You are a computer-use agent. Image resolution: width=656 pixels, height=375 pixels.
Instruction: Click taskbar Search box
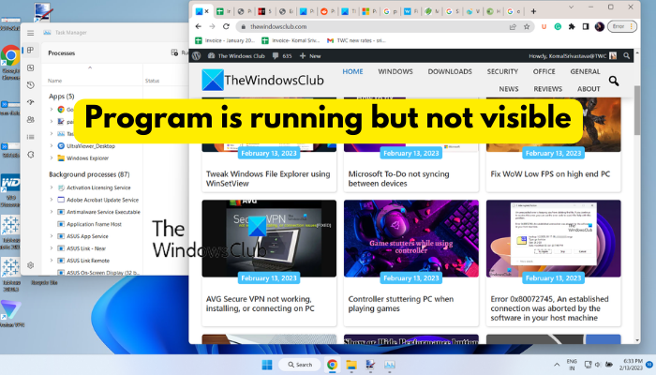tap(300, 365)
